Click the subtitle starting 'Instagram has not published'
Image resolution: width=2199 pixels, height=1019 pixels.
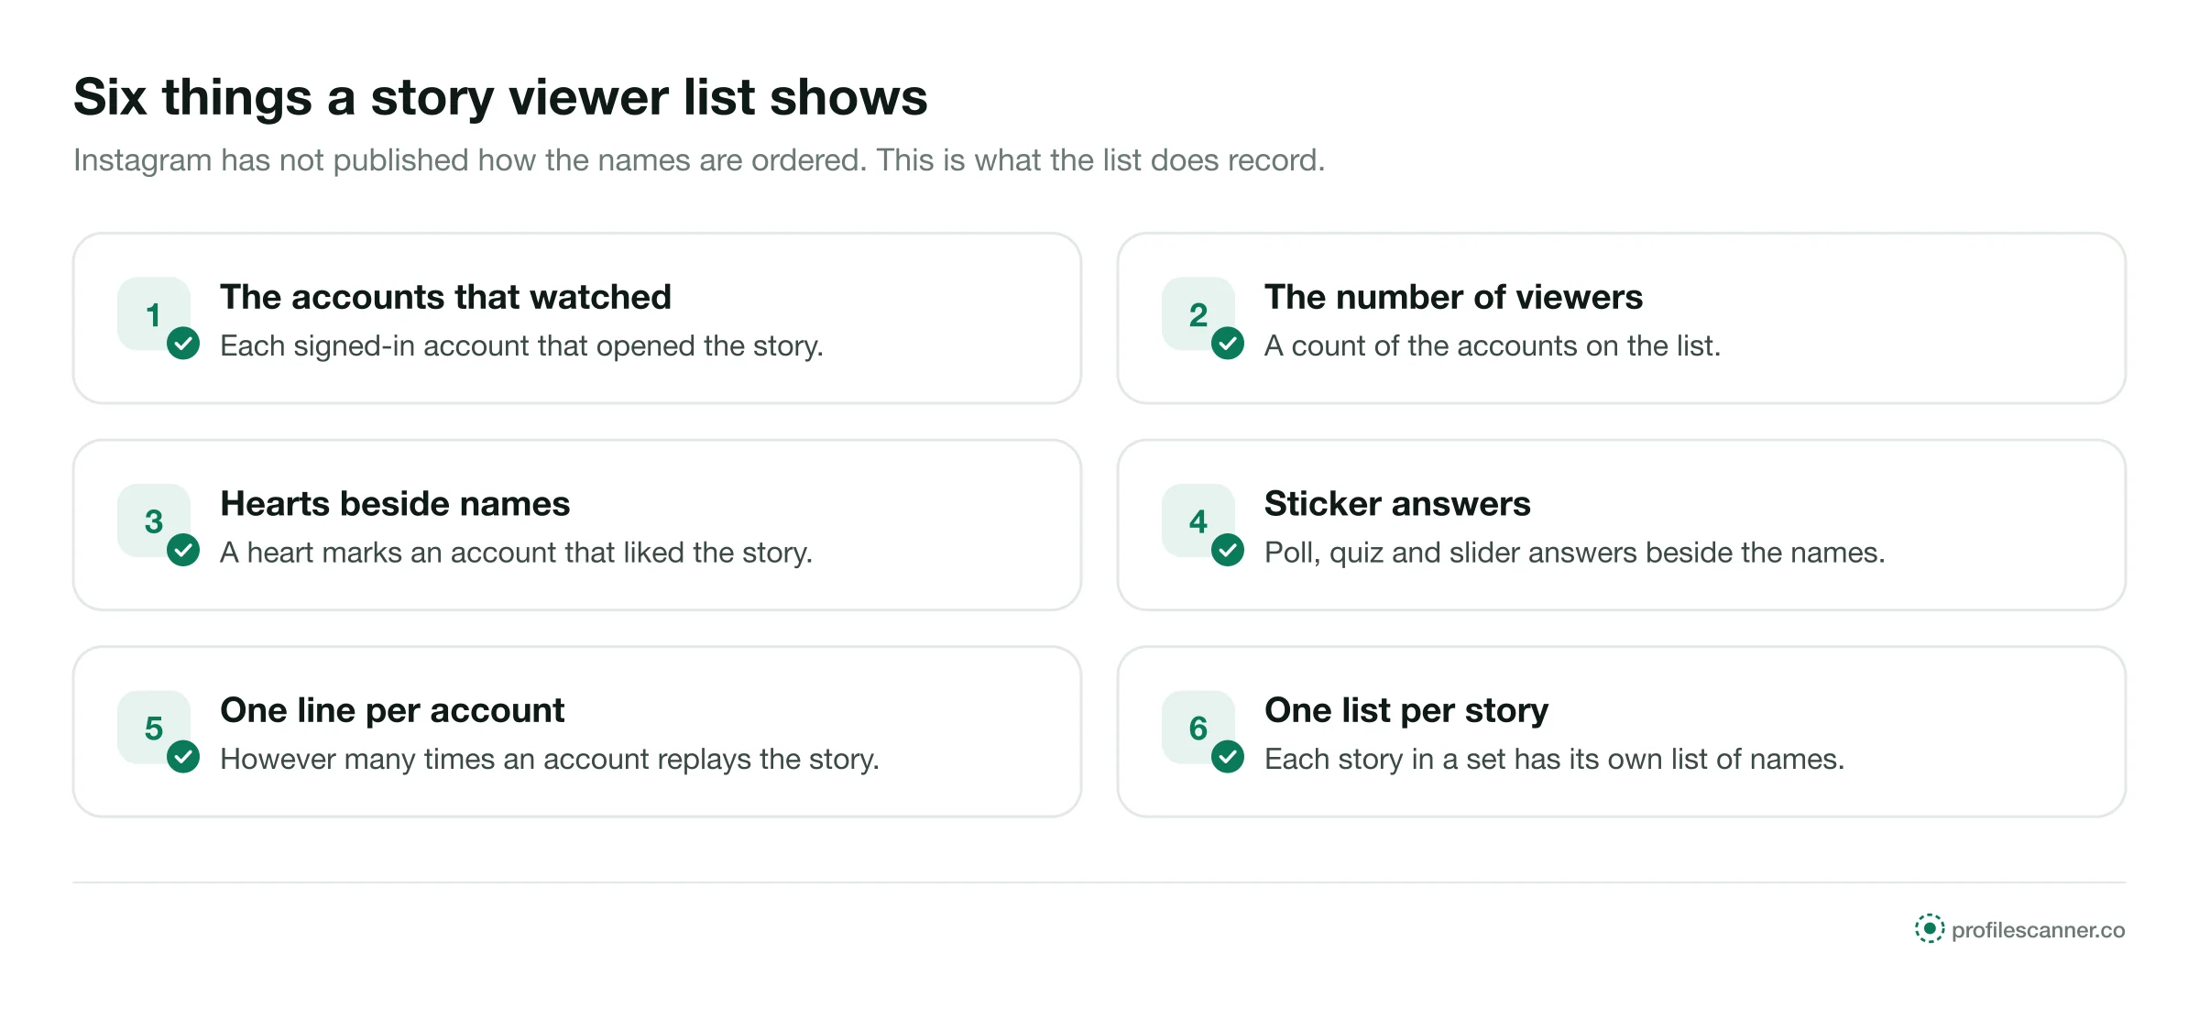[x=699, y=160]
